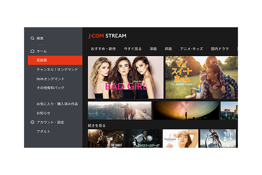Select the highlighted 見放題 menu item
This screenshot has width=262, height=175.
click(55, 60)
